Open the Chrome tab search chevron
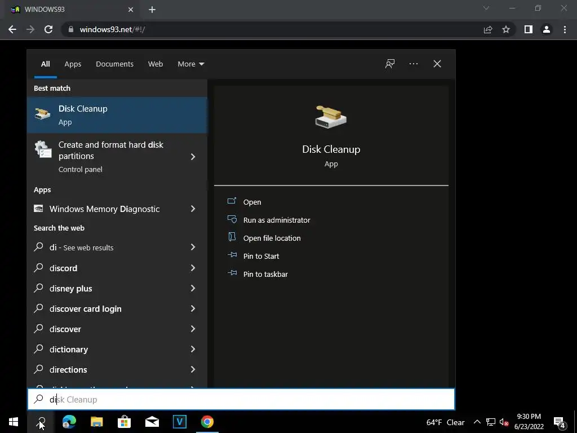Viewport: 577px width, 433px height. tap(486, 8)
